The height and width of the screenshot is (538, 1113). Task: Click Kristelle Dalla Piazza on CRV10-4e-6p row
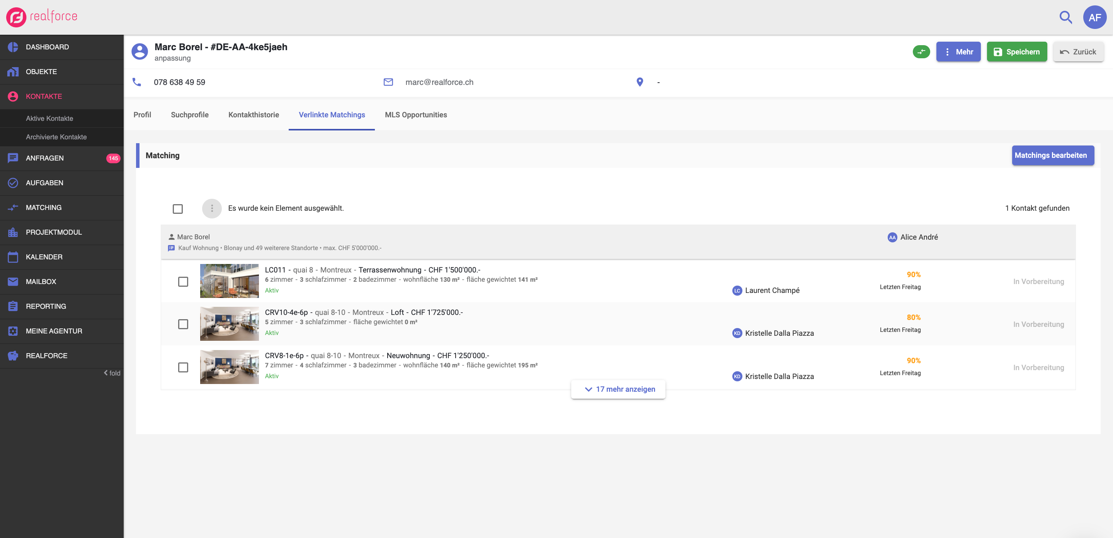point(779,333)
